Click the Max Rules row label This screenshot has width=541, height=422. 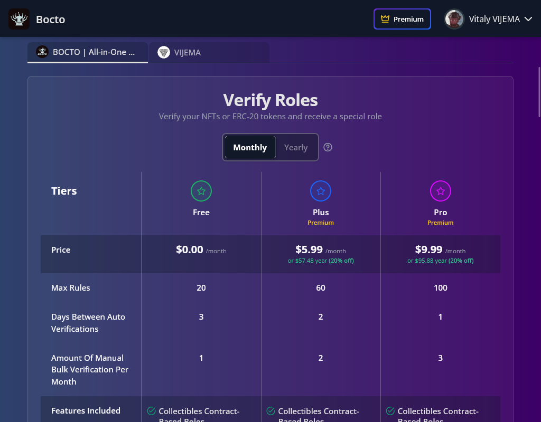pyautogui.click(x=70, y=287)
